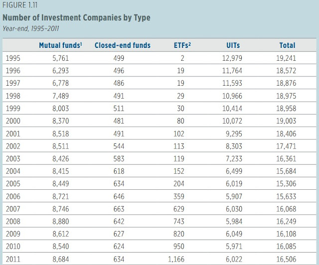The image size is (319, 265).
Task: Select the 1995 year row label
Action: tap(13, 58)
